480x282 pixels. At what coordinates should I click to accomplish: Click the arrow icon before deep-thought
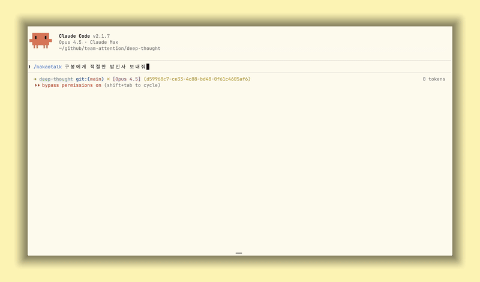click(x=35, y=79)
